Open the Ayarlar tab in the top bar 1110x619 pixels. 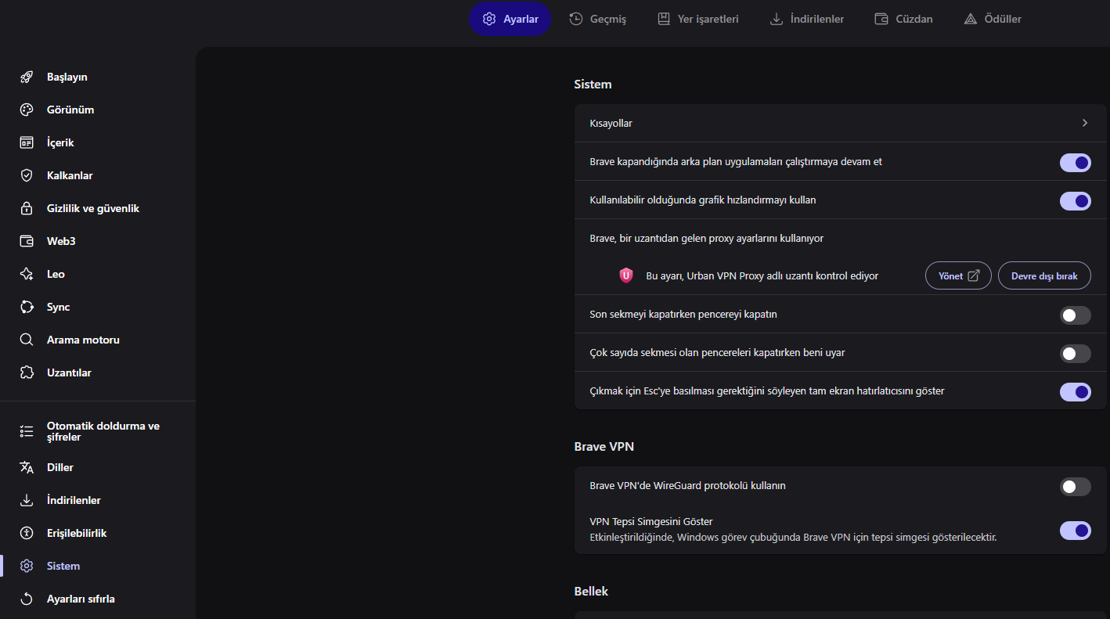click(x=510, y=19)
